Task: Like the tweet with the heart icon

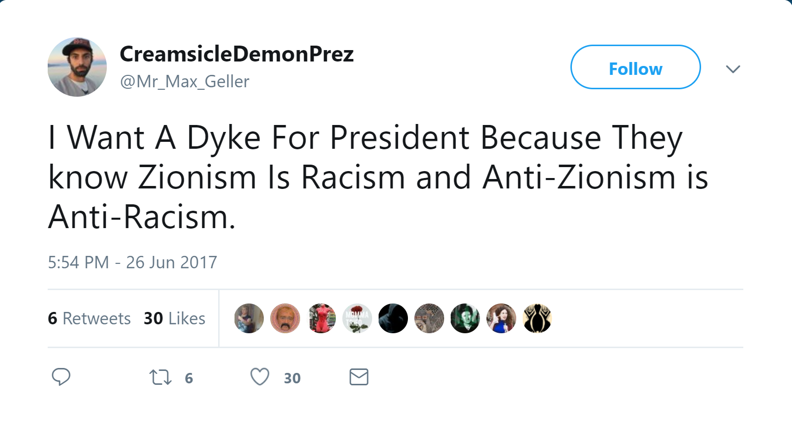Action: pyautogui.click(x=260, y=377)
